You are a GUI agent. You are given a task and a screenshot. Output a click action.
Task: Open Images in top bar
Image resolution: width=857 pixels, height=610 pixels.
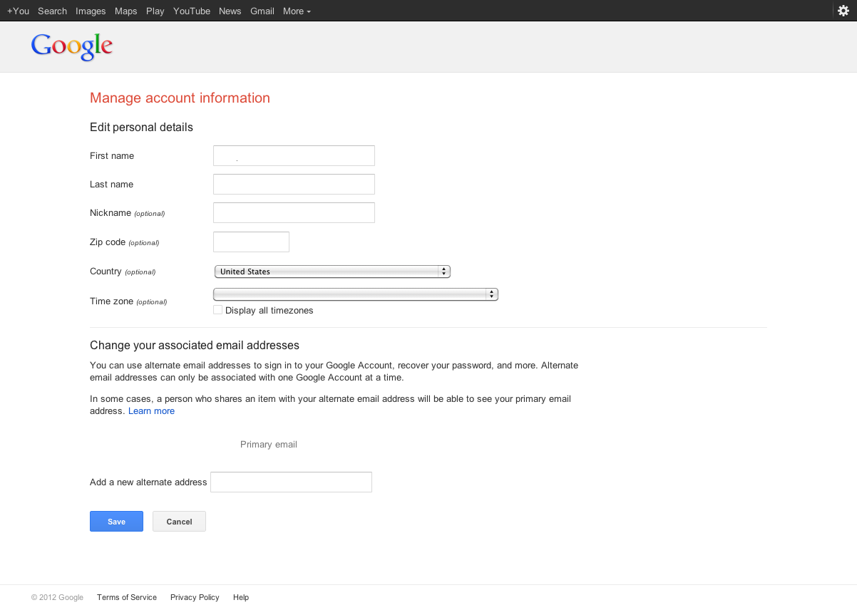[x=91, y=11]
